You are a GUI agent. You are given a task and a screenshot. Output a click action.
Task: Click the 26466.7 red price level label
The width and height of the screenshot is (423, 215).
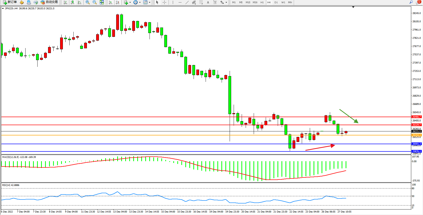pyautogui.click(x=416, y=117)
